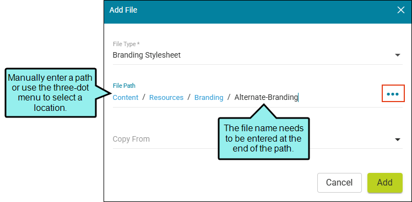412x202 pixels.
Task: Open the three-dot browse menu
Action: coord(393,94)
